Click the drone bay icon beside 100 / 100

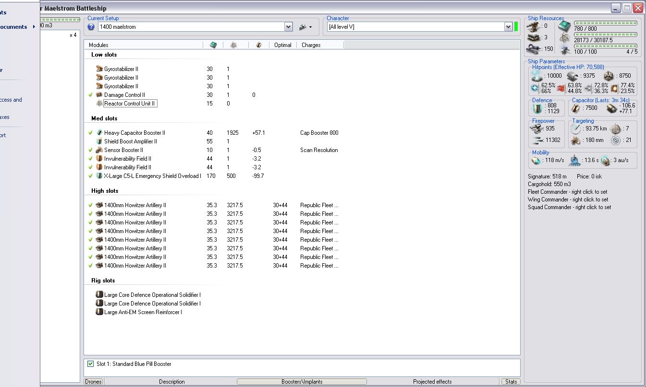pos(564,49)
